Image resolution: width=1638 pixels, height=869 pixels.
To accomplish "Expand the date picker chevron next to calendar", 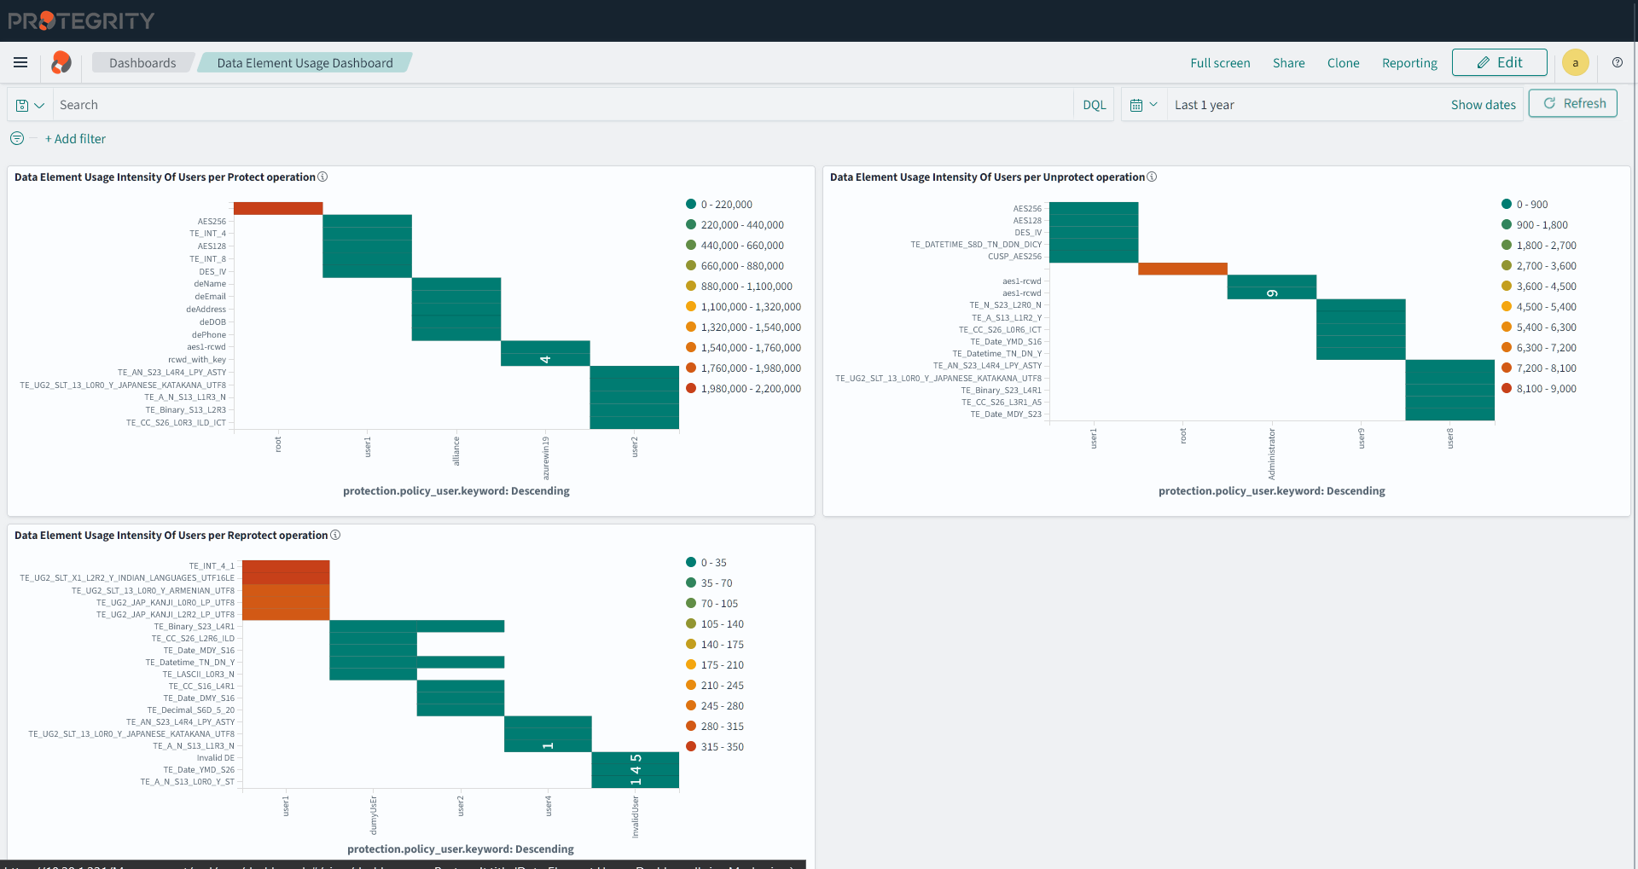I will 1153,104.
